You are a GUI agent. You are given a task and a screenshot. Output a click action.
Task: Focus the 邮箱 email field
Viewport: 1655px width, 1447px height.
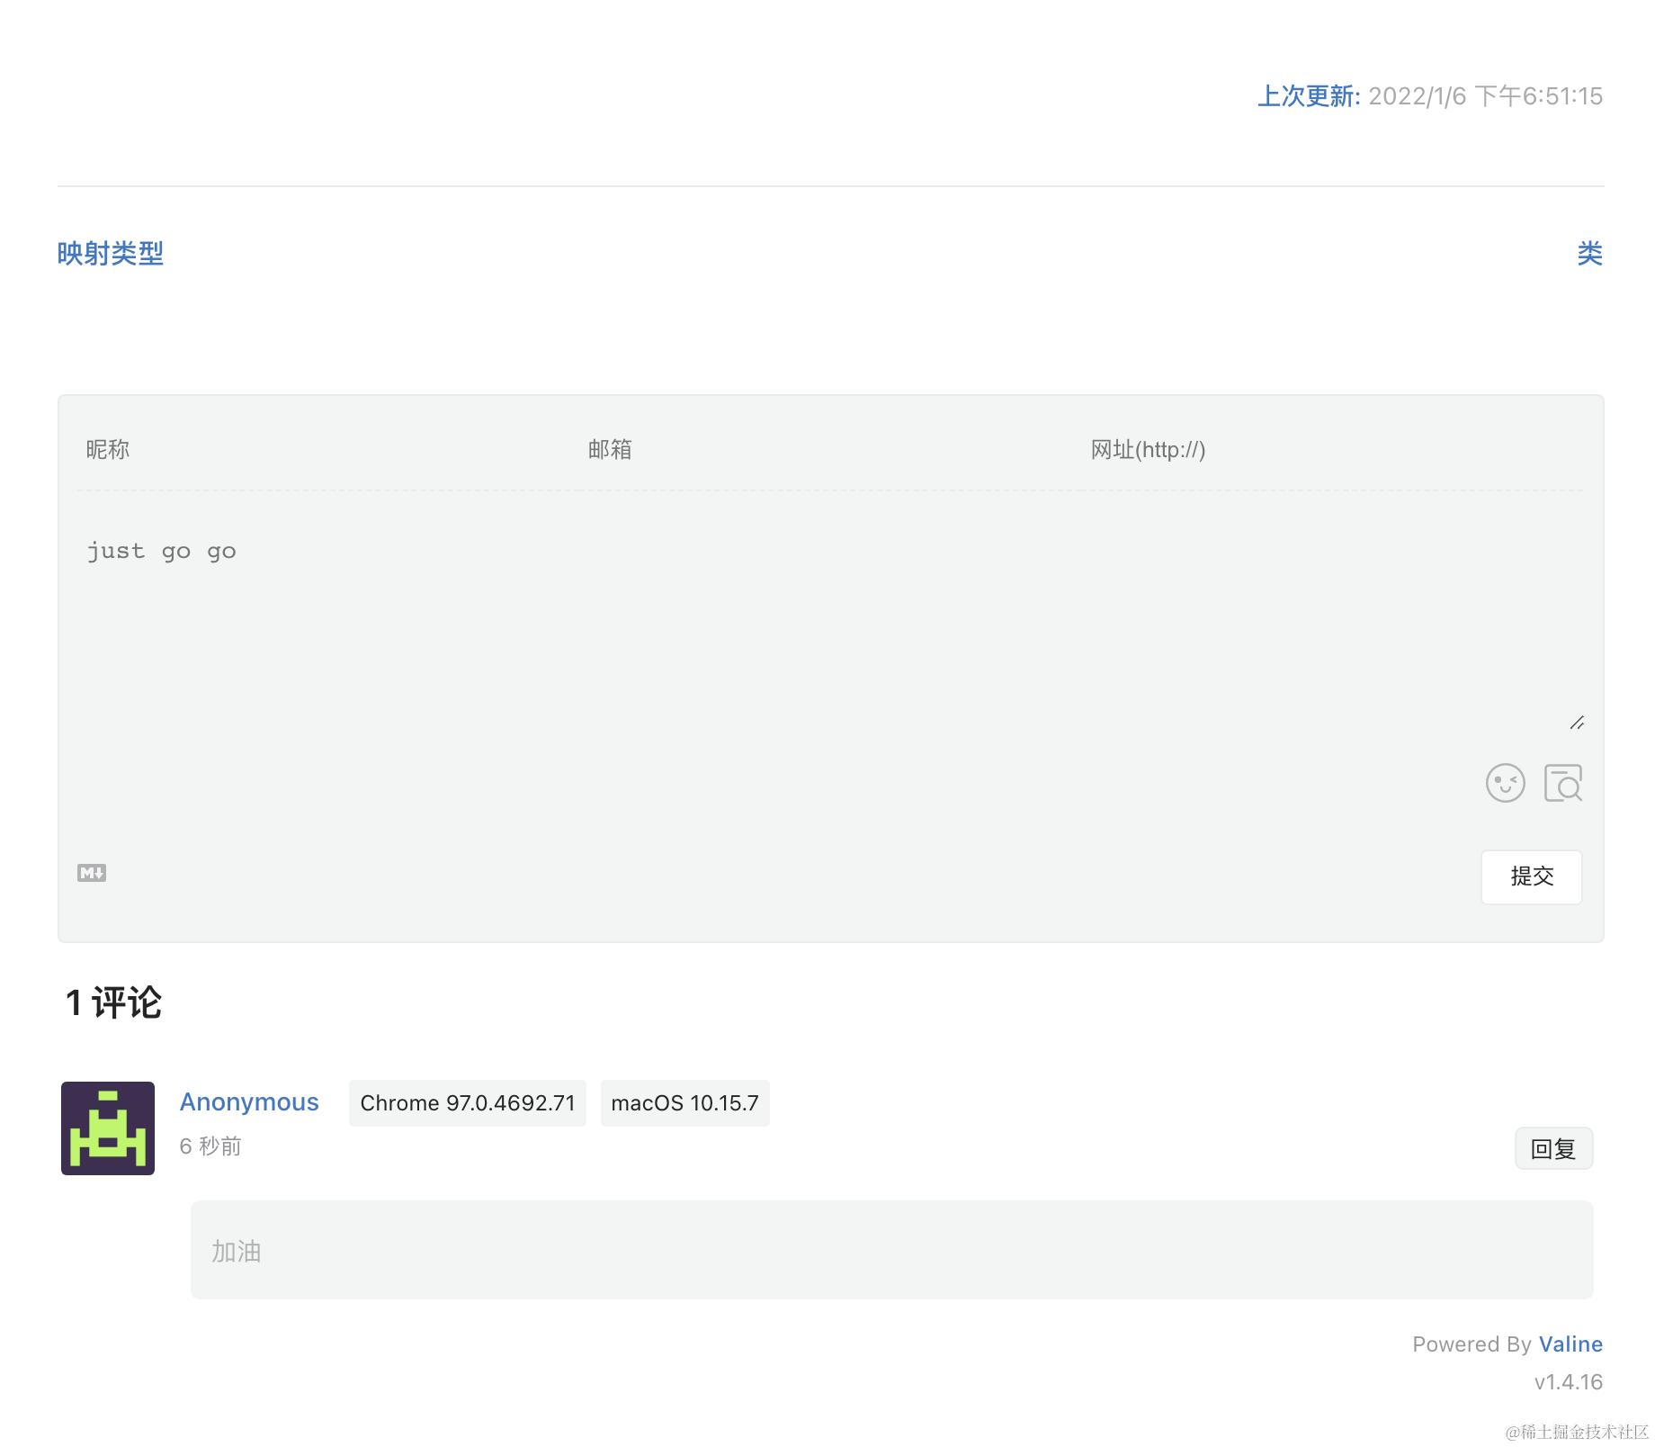pyautogui.click(x=830, y=450)
